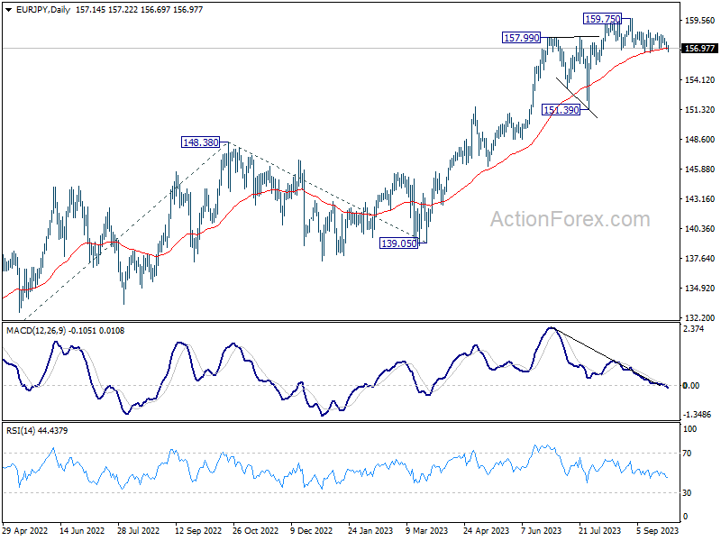Click the RSI 70 level label
Screen dimensions: 721x541
pyautogui.click(x=687, y=454)
